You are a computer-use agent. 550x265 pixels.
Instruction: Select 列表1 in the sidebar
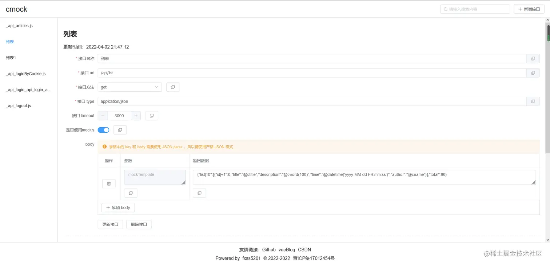coord(11,58)
